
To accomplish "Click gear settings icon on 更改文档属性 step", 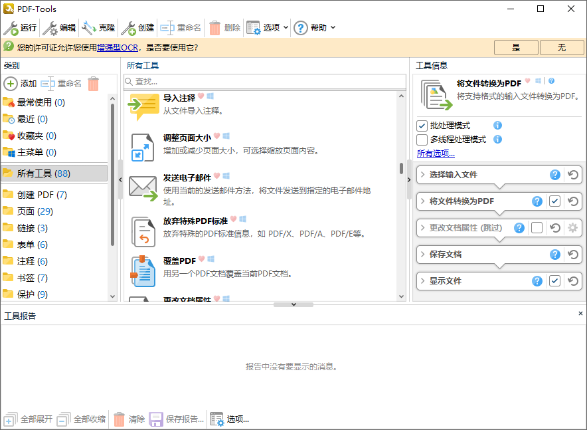I will point(573,228).
